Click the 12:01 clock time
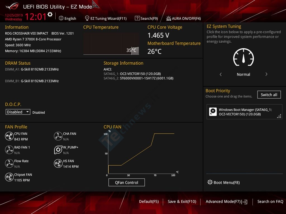The width and height of the screenshot is (286, 214). (35, 17)
